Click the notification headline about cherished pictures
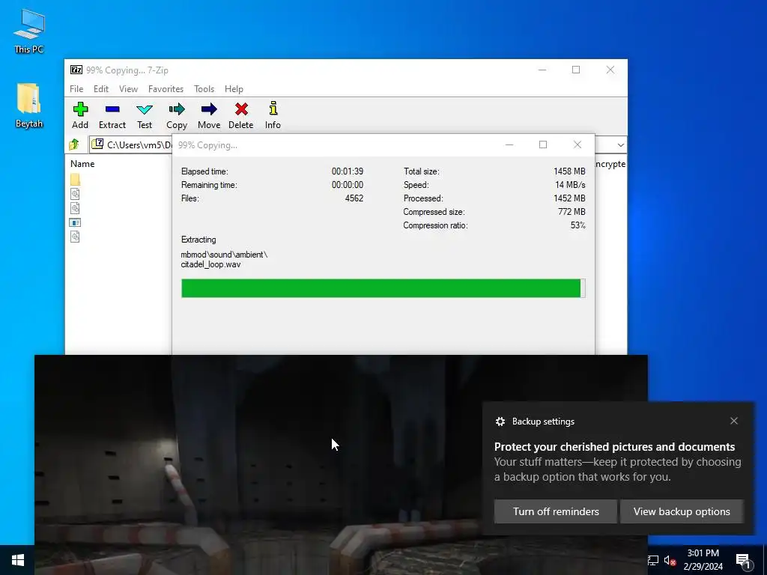Image resolution: width=767 pixels, height=575 pixels. pyautogui.click(x=614, y=447)
